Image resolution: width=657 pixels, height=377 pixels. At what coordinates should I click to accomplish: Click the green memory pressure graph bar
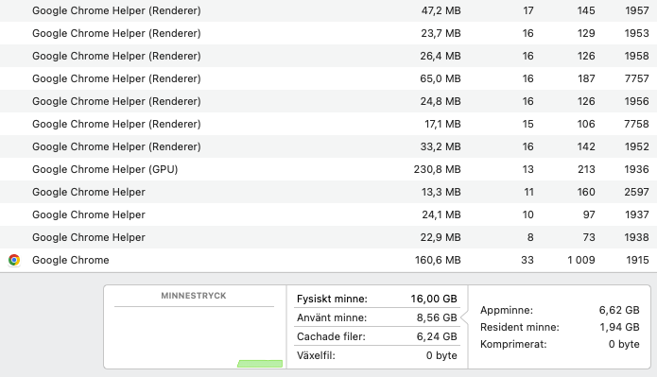click(x=260, y=364)
